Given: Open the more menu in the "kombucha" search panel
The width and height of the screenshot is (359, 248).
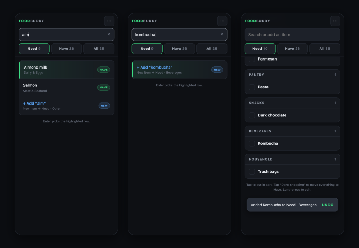Looking at the screenshot, I should pos(222,21).
